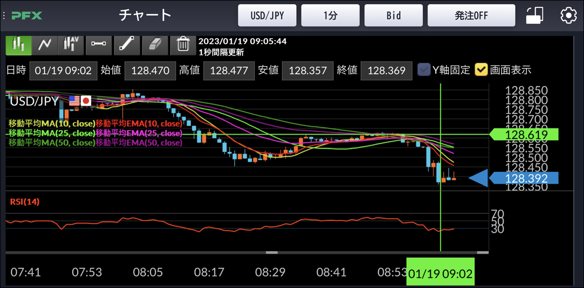584x288 pixels.
Task: Click the RSI(14) indicator label
Action: [x=24, y=202]
